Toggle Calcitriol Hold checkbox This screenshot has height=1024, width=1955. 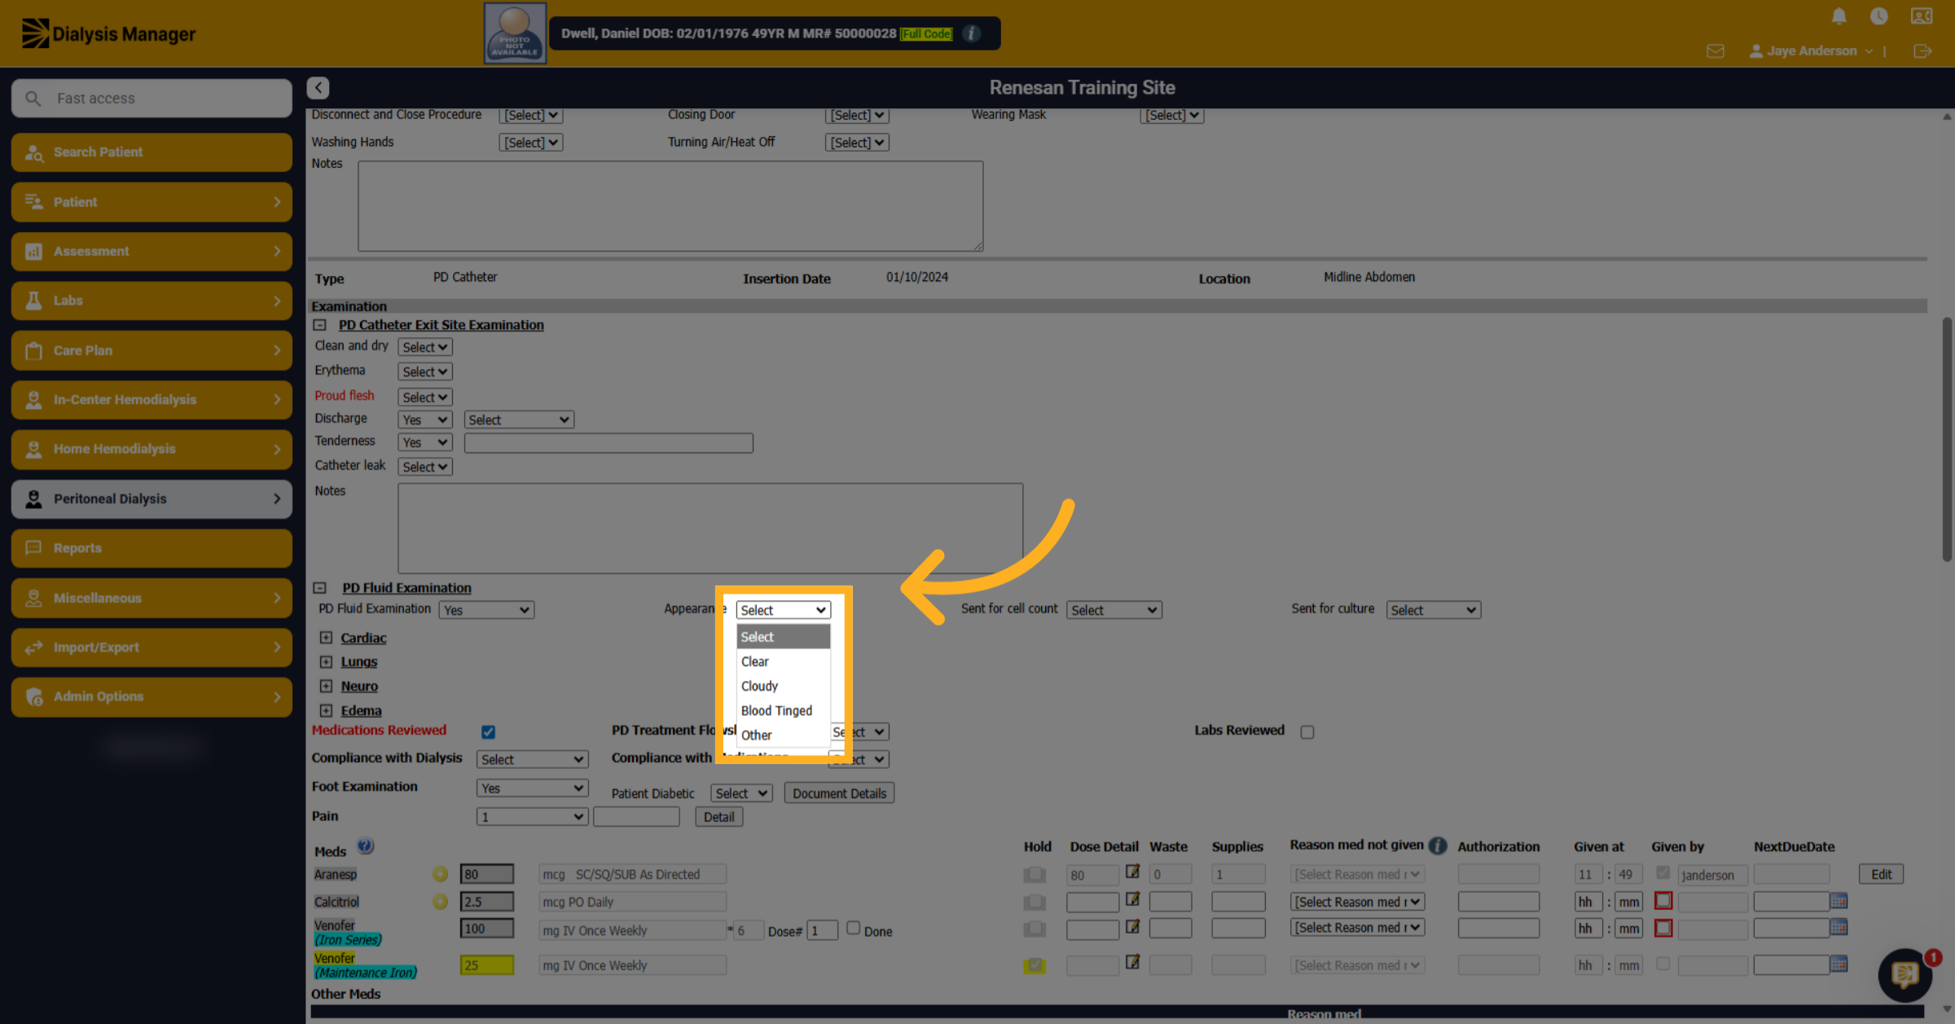pos(1035,903)
